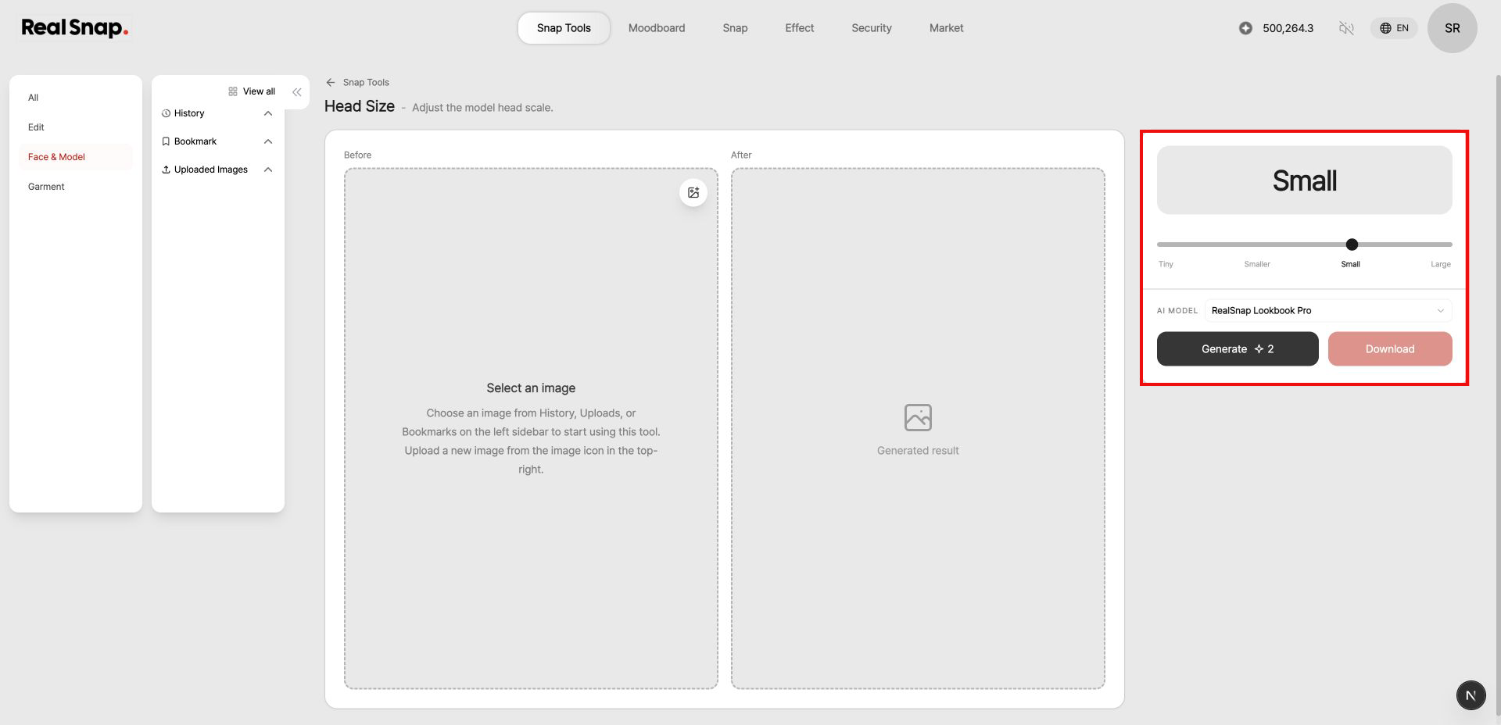Switch to the Moodboard tab
This screenshot has height=725, width=1501.
pos(657,28)
